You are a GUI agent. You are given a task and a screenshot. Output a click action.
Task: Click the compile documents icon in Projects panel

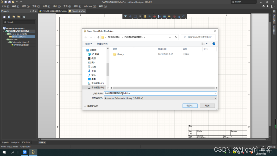[x=9, y=17]
